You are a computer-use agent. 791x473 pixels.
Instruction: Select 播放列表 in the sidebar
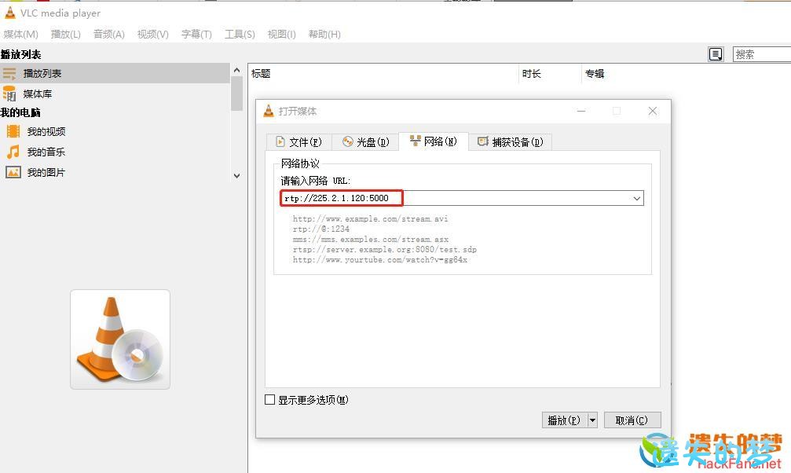(115, 73)
